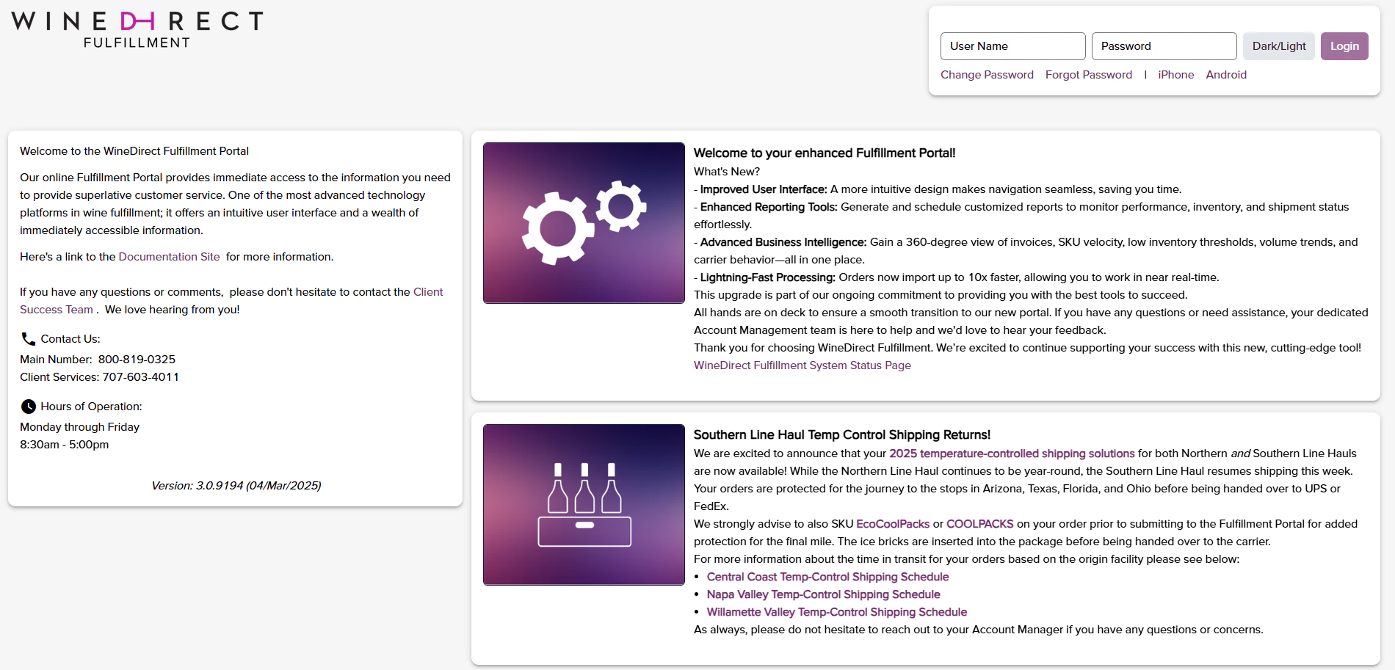Click the '8:30am - 5:00pm' hours text
1395x670 pixels.
64,445
